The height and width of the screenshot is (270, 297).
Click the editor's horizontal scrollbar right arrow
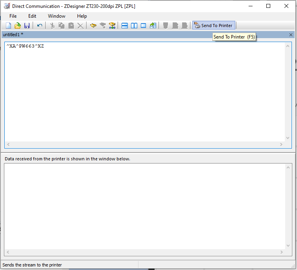tap(281, 145)
